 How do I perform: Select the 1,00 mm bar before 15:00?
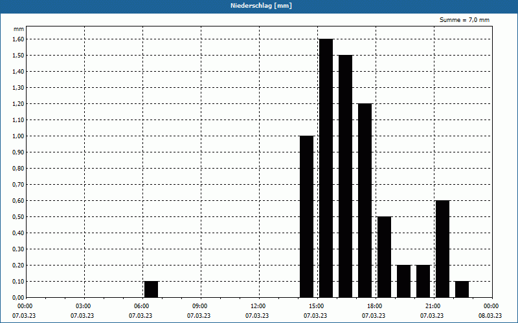point(306,216)
